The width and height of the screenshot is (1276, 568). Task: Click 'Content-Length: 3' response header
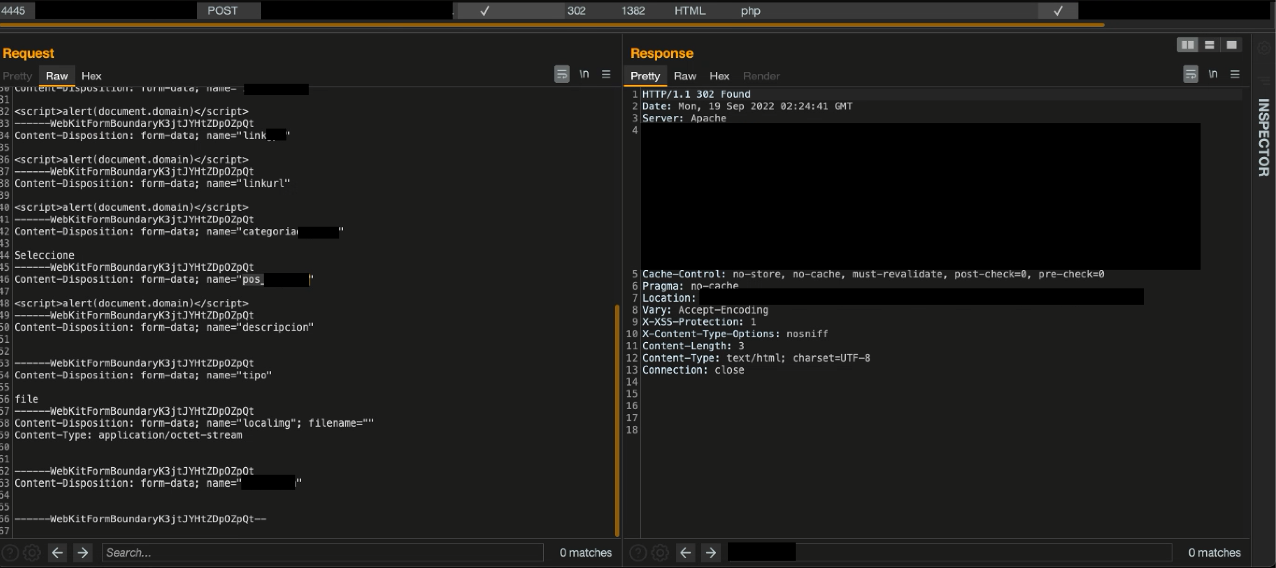[x=693, y=346]
